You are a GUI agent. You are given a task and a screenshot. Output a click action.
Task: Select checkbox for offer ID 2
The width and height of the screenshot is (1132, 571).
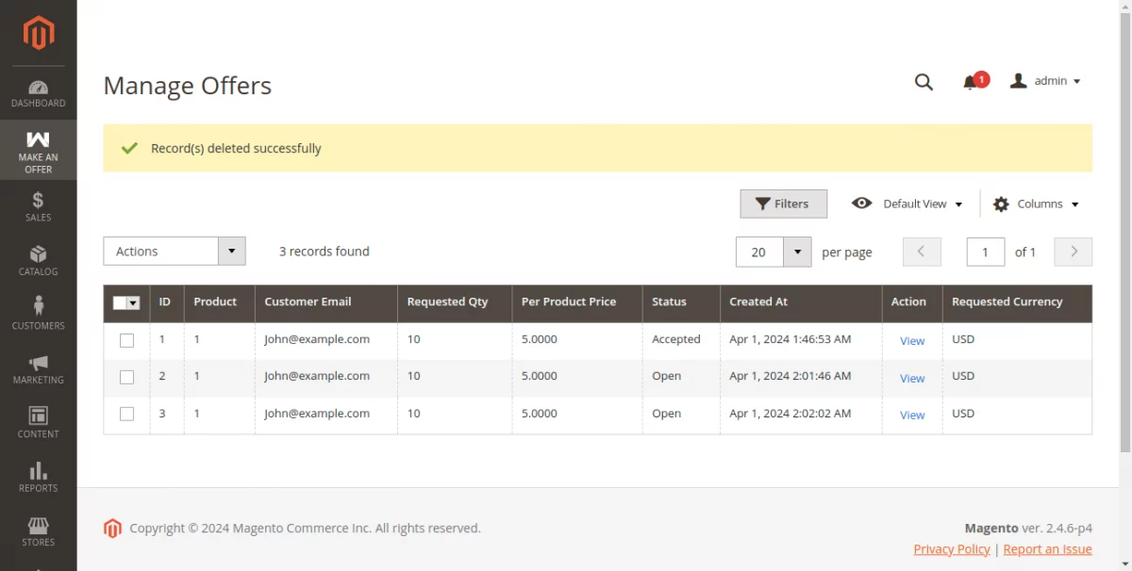pyautogui.click(x=126, y=377)
